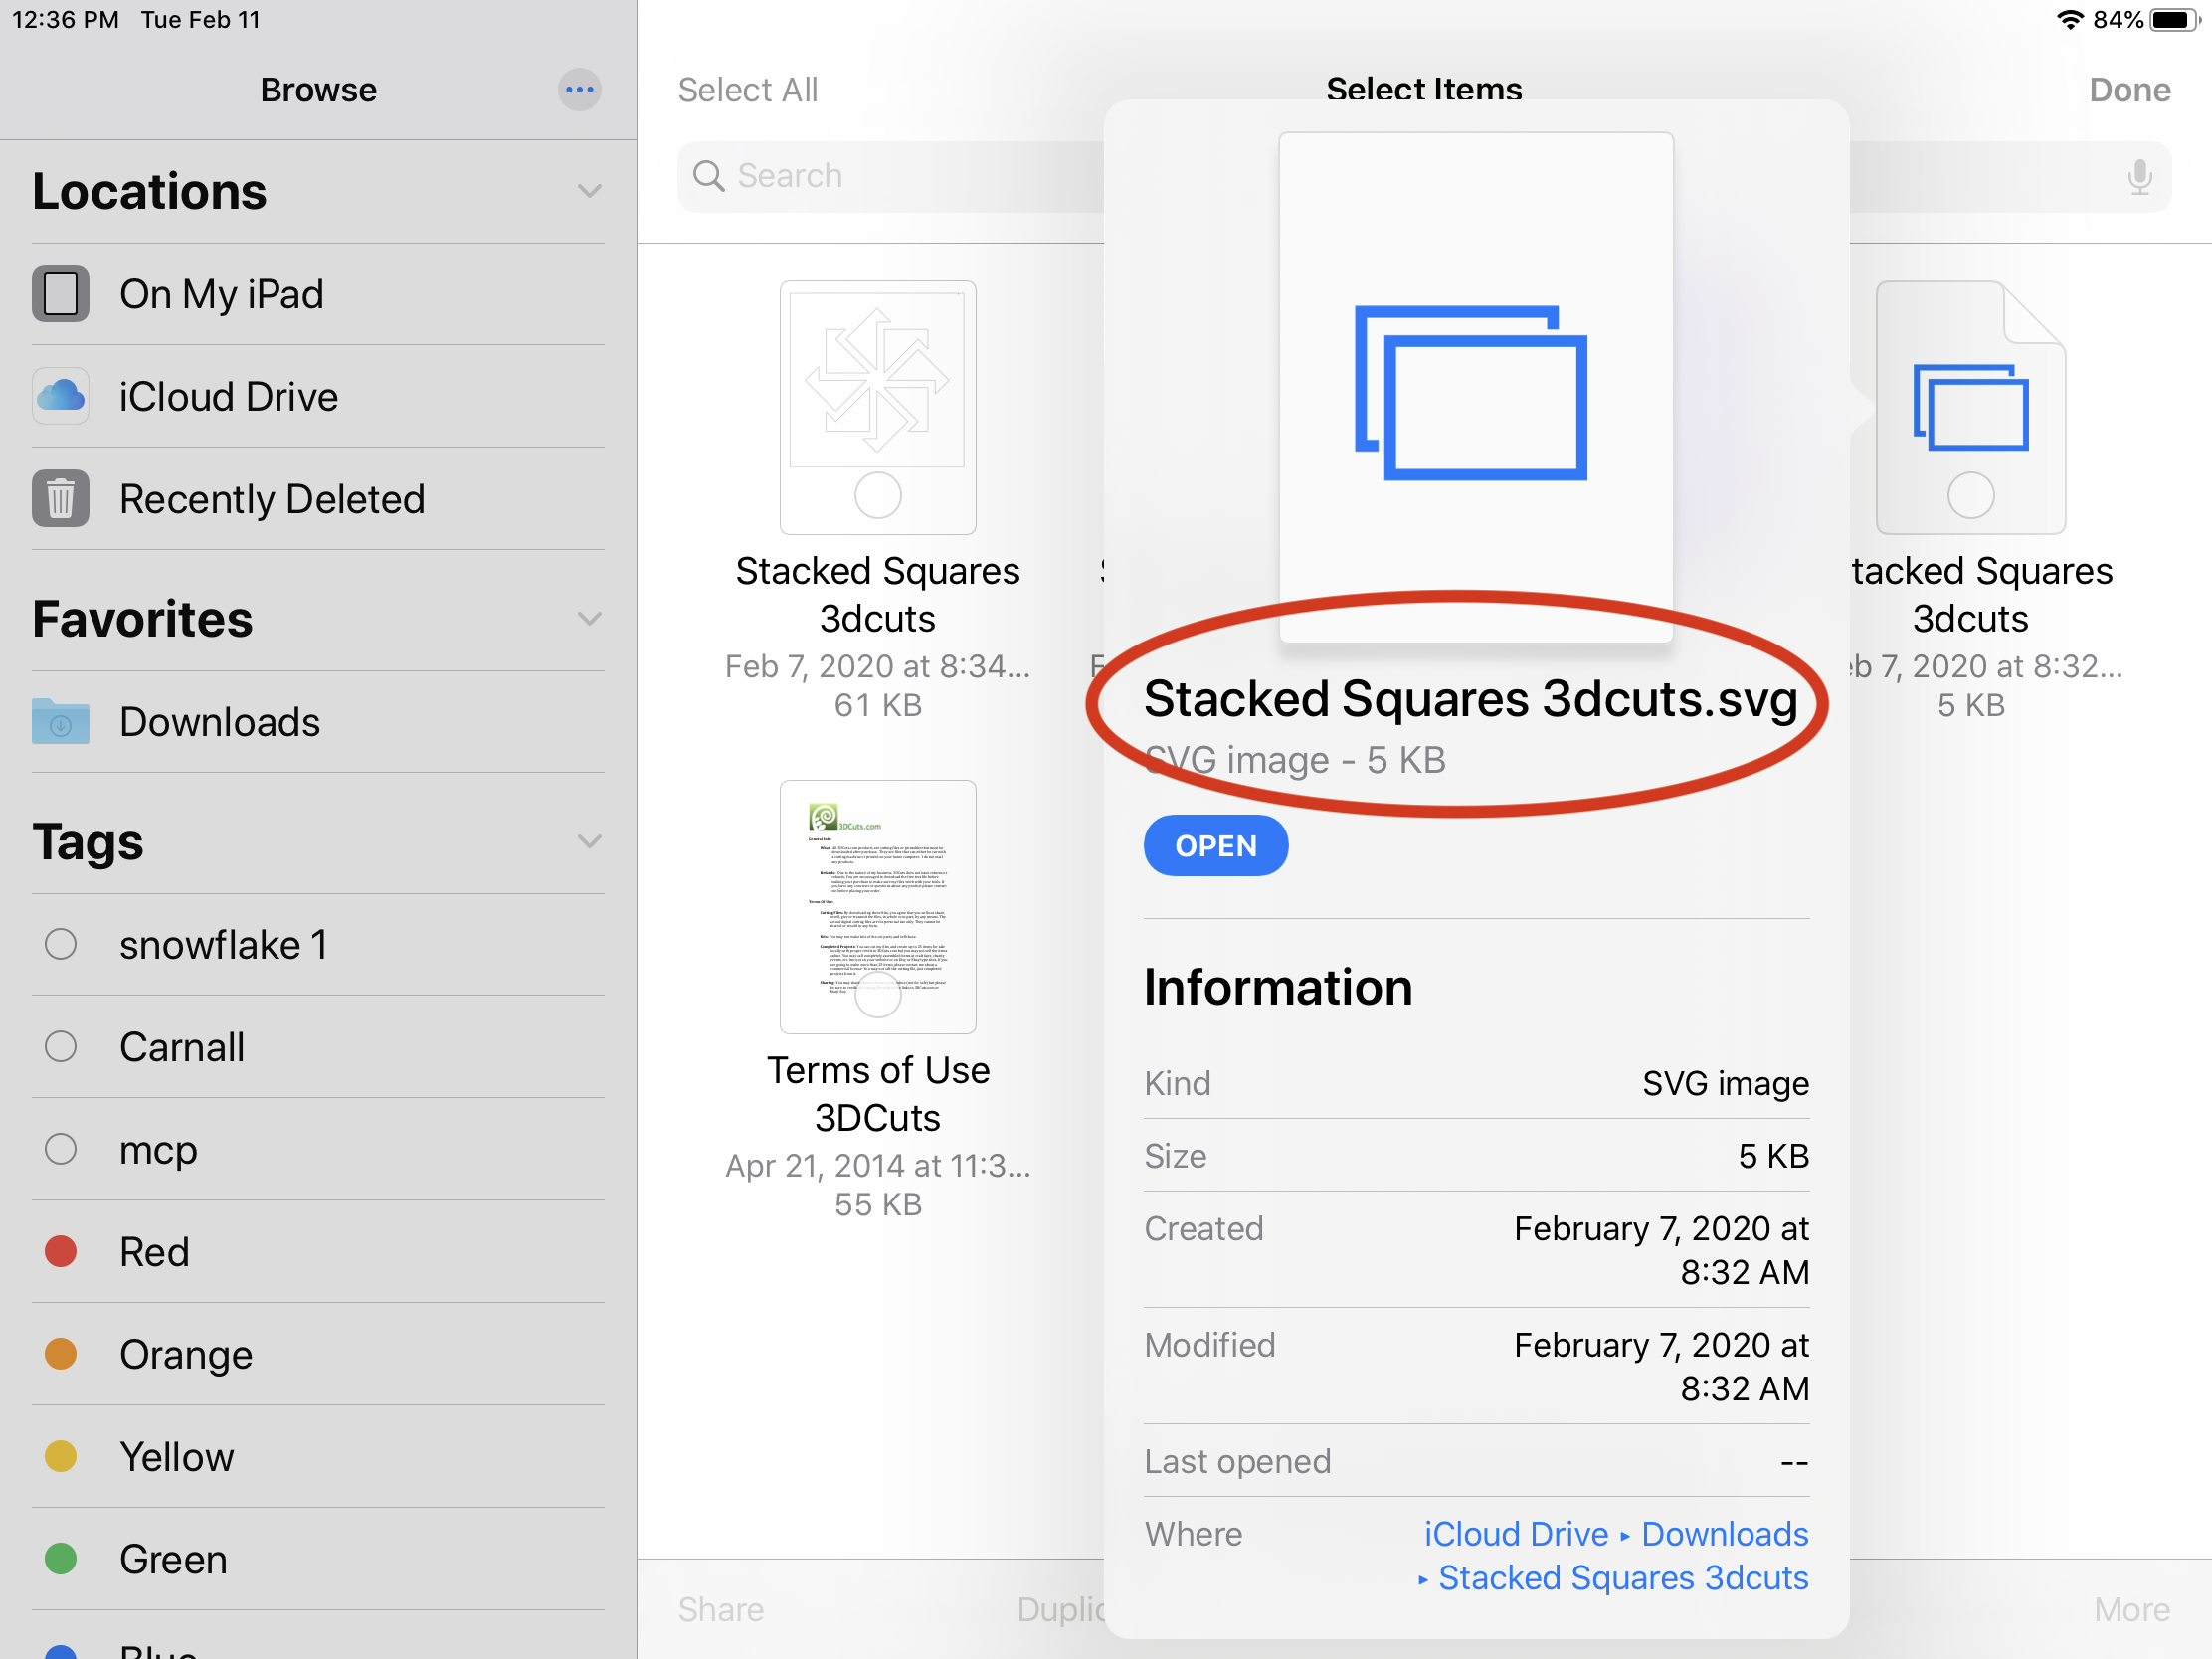Select the Terms of Use 3DCuts document circle
The height and width of the screenshot is (1659, 2212).
click(x=877, y=996)
